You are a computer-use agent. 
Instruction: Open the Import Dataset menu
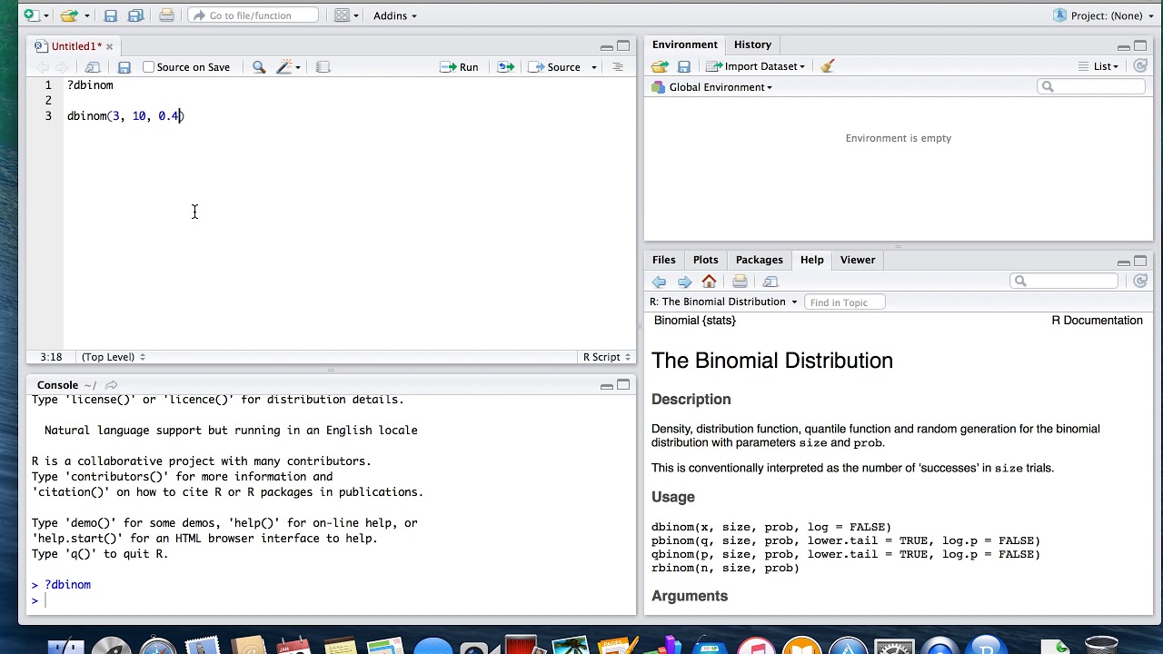pos(756,66)
